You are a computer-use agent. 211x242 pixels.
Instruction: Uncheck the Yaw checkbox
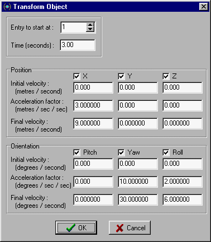[x=121, y=152]
